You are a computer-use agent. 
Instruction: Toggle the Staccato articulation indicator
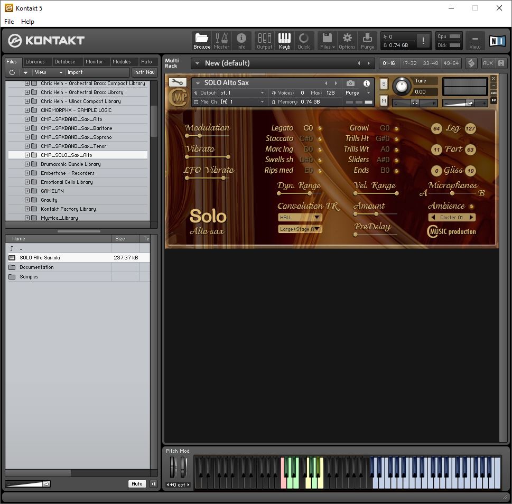(x=320, y=139)
